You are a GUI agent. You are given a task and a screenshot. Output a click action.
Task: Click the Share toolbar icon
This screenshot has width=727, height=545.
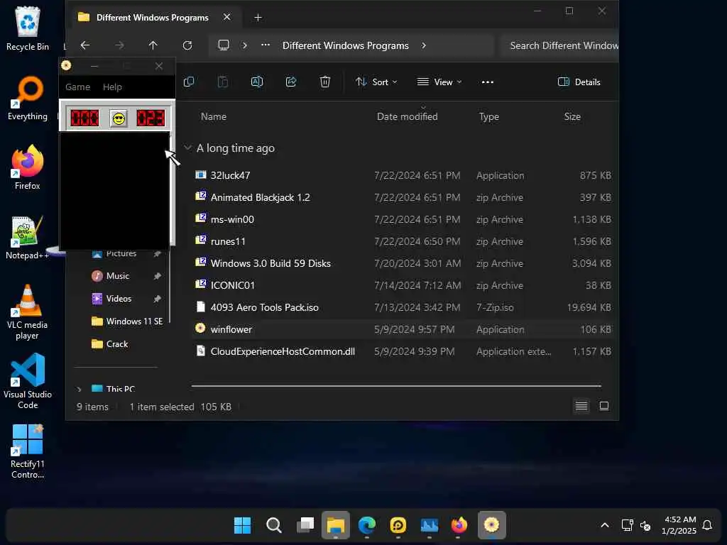(x=291, y=82)
